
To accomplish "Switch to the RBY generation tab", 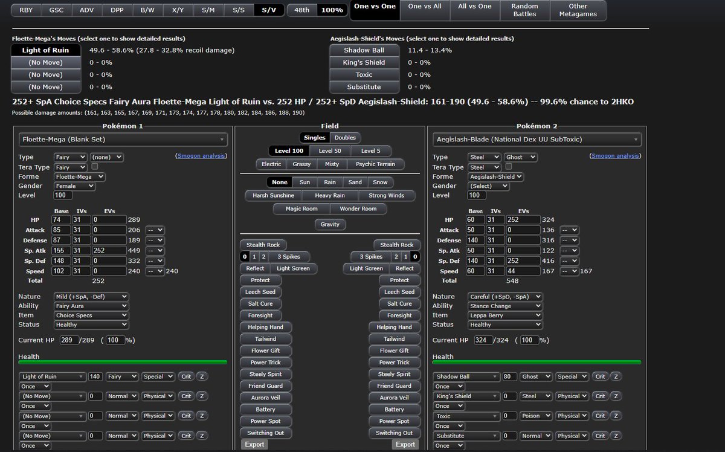I will (x=26, y=10).
